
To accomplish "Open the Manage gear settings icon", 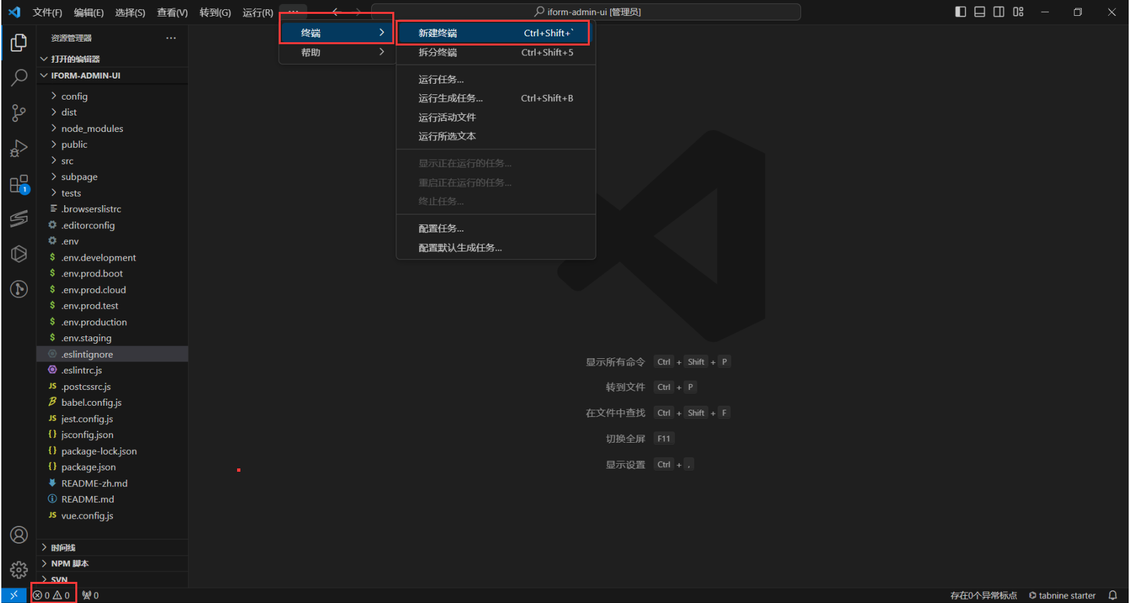I will click(19, 569).
